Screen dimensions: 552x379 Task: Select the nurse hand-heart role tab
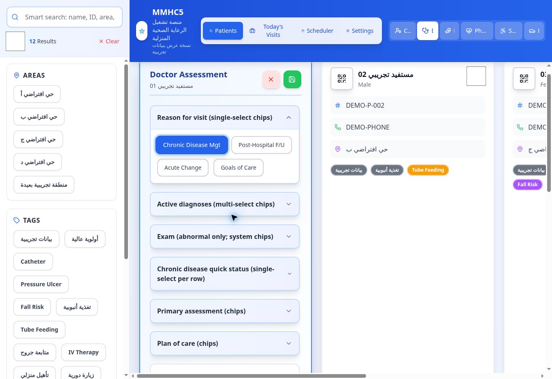450,31
